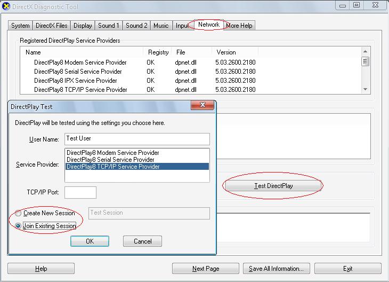This screenshot has width=389, height=282.
Task: Maximize the DirectX Diagnostic Tool window
Action: click(356, 5)
